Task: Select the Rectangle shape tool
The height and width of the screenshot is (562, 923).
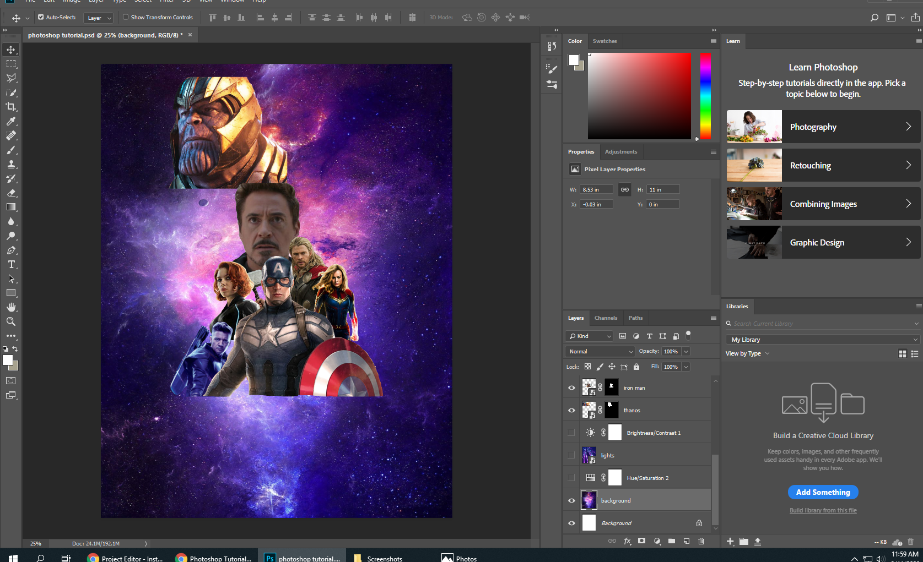Action: (11, 293)
